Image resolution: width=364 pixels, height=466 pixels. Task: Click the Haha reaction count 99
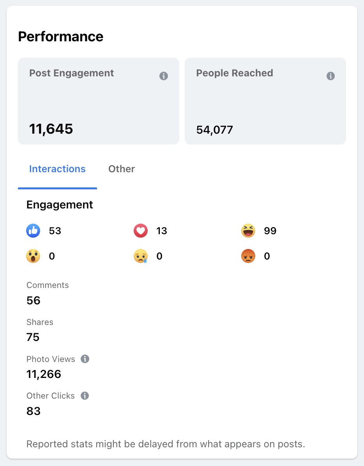270,231
